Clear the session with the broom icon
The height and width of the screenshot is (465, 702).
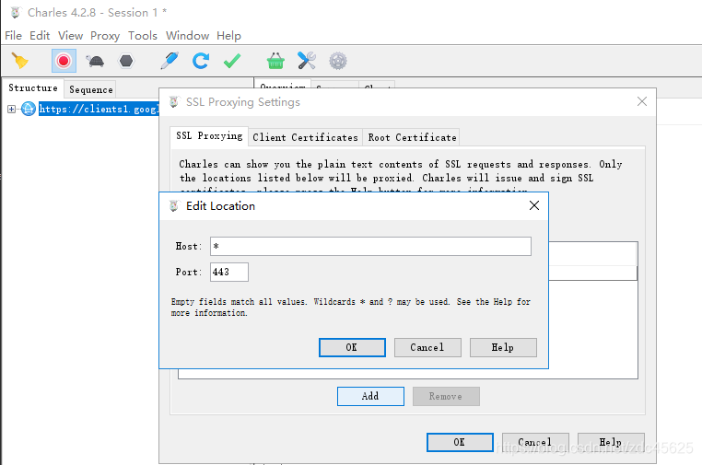(19, 61)
